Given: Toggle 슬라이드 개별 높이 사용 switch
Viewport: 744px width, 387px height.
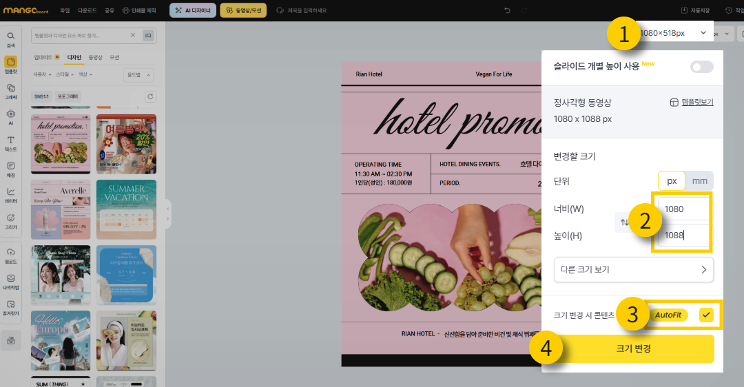Looking at the screenshot, I should tap(701, 67).
